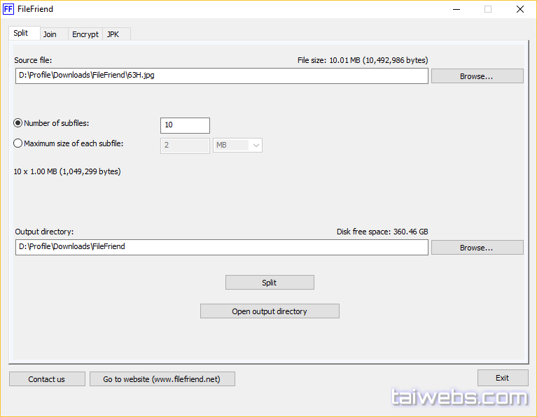Viewport: 537px width, 417px height.
Task: Click the number of subfiles input box
Action: (185, 125)
